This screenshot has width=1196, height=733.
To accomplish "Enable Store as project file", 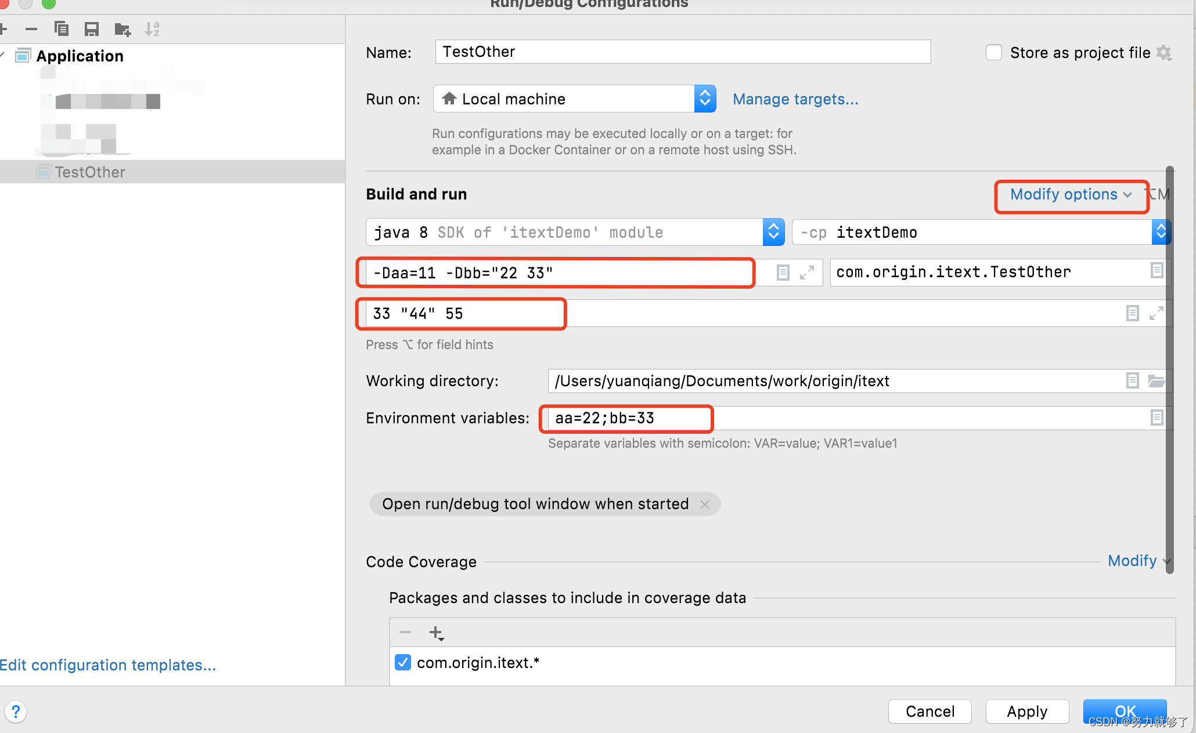I will pos(994,52).
